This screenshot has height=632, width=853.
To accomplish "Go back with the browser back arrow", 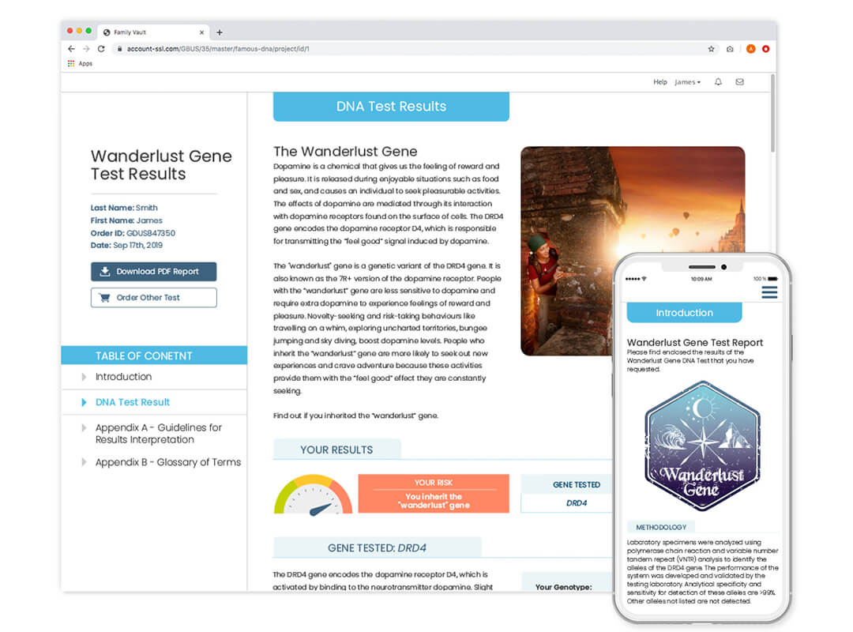I will click(x=71, y=48).
